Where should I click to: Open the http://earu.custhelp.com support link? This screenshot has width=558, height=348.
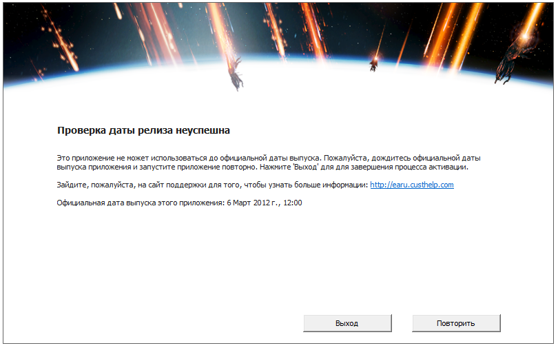(412, 185)
